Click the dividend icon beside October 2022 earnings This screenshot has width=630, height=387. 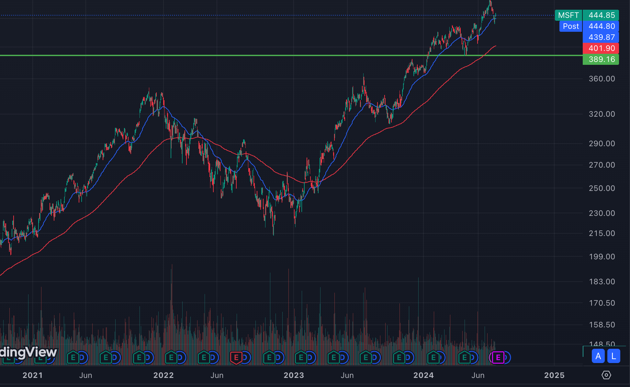pyautogui.click(x=278, y=358)
